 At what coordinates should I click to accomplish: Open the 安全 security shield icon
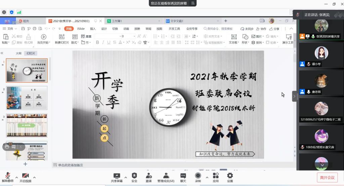[x=134, y=177]
